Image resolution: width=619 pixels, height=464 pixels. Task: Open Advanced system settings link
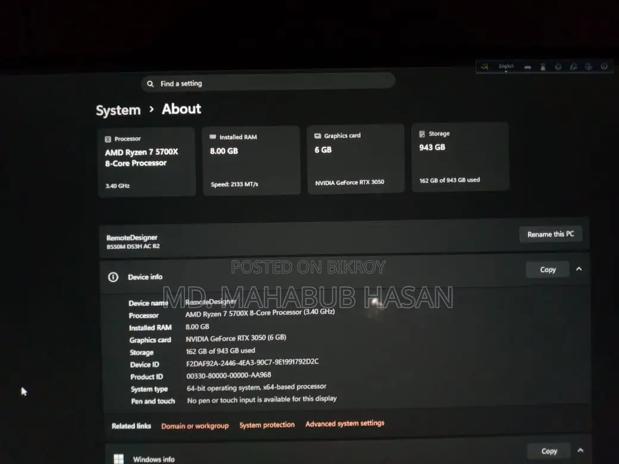[345, 424]
